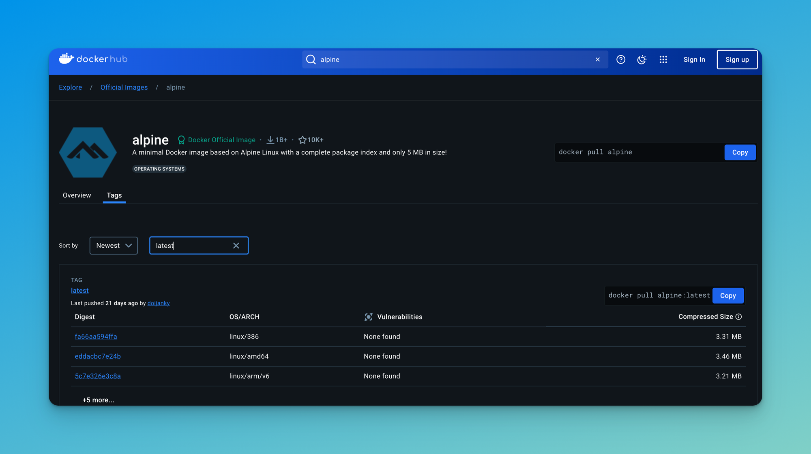Show Compressed Size info tooltip icon
811x454 pixels.
click(738, 317)
